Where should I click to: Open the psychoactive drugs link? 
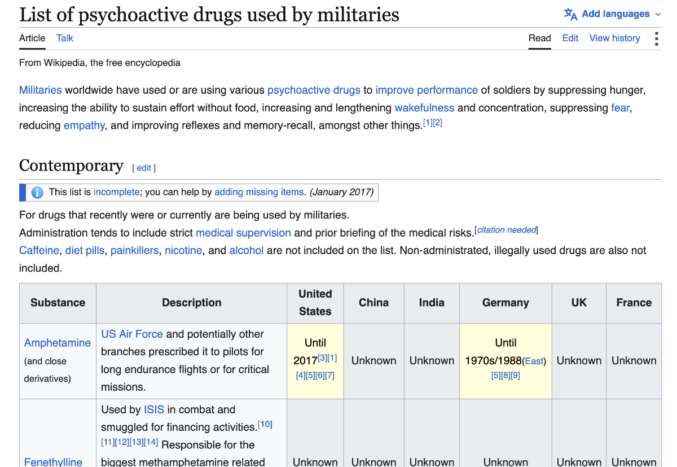click(x=314, y=90)
